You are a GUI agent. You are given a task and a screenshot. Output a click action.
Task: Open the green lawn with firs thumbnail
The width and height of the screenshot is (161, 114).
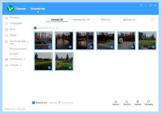point(147,41)
